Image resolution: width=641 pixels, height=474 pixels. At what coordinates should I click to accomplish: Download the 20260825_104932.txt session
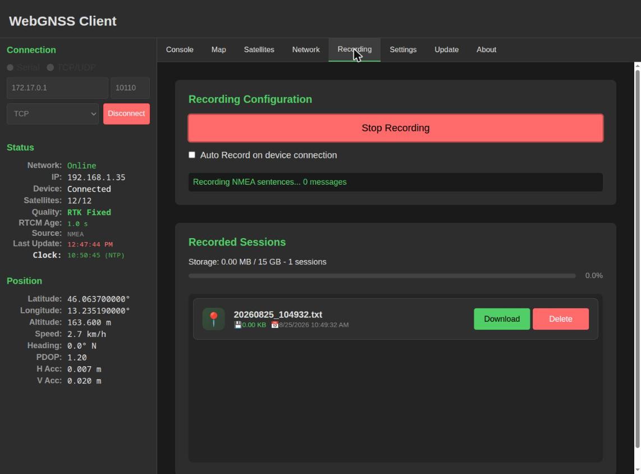[x=502, y=319]
